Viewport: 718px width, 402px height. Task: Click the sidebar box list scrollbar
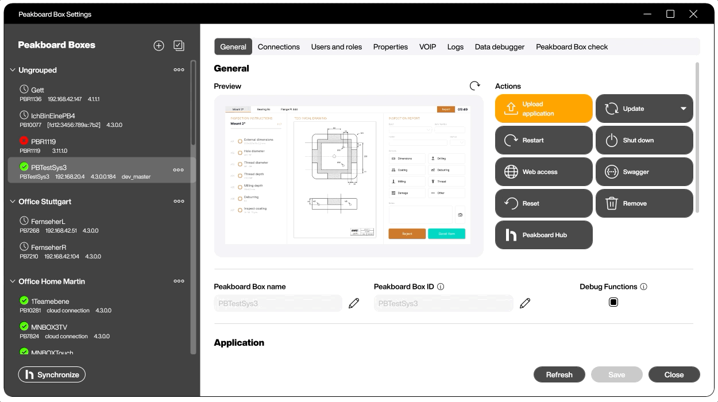pos(193,103)
